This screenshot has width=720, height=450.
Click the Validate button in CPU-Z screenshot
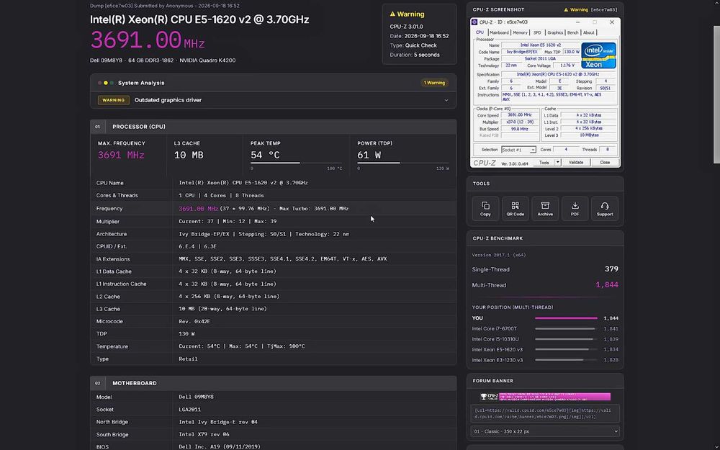(576, 162)
